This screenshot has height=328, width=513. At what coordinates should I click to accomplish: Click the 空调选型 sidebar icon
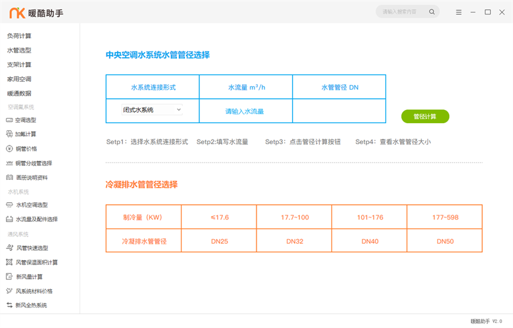[x=9, y=121]
